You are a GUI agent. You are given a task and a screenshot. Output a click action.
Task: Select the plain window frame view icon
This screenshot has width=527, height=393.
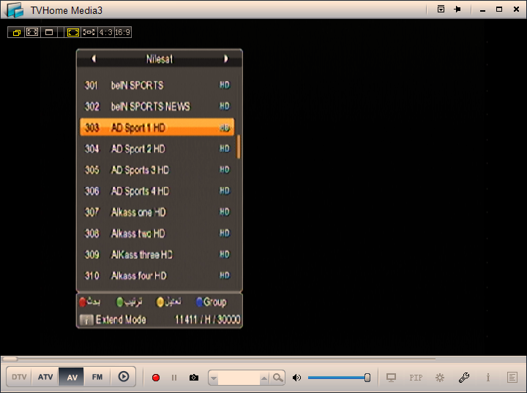(49, 32)
